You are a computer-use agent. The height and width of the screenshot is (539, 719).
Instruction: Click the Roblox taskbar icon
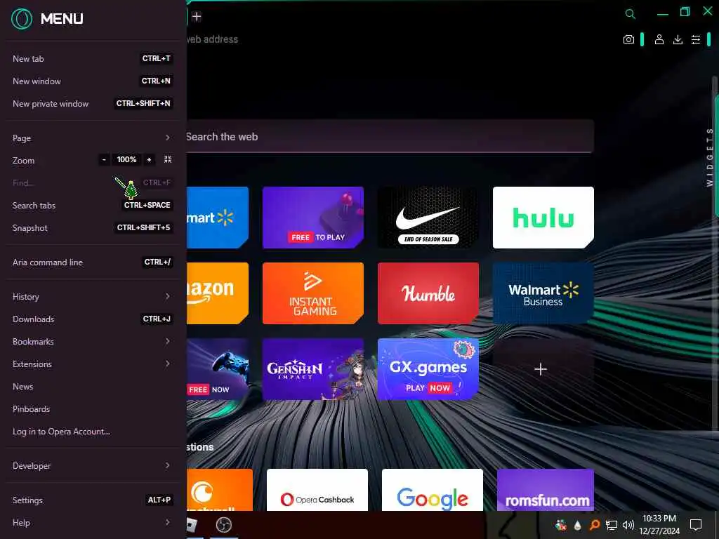tap(191, 525)
